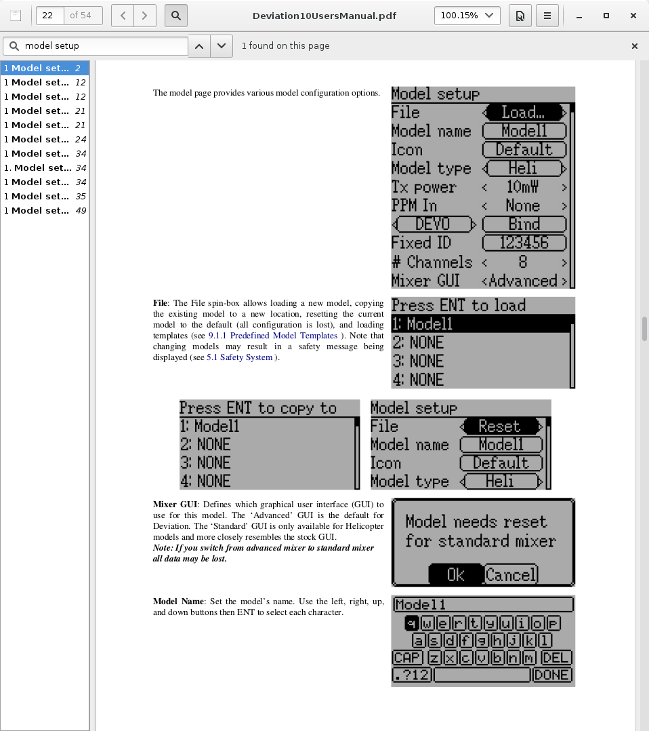Viewport: 649px width, 731px height.
Task: Click the 'Press ENT to load' screenshot
Action: (x=483, y=342)
